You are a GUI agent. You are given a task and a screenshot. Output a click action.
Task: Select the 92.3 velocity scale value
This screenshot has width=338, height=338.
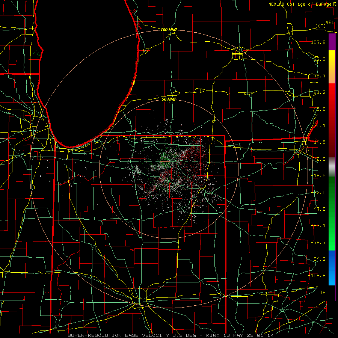(x=320, y=59)
